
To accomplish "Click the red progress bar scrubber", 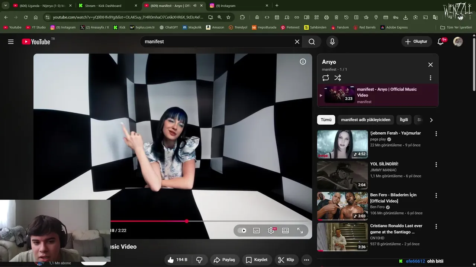I will pyautogui.click(x=187, y=221).
